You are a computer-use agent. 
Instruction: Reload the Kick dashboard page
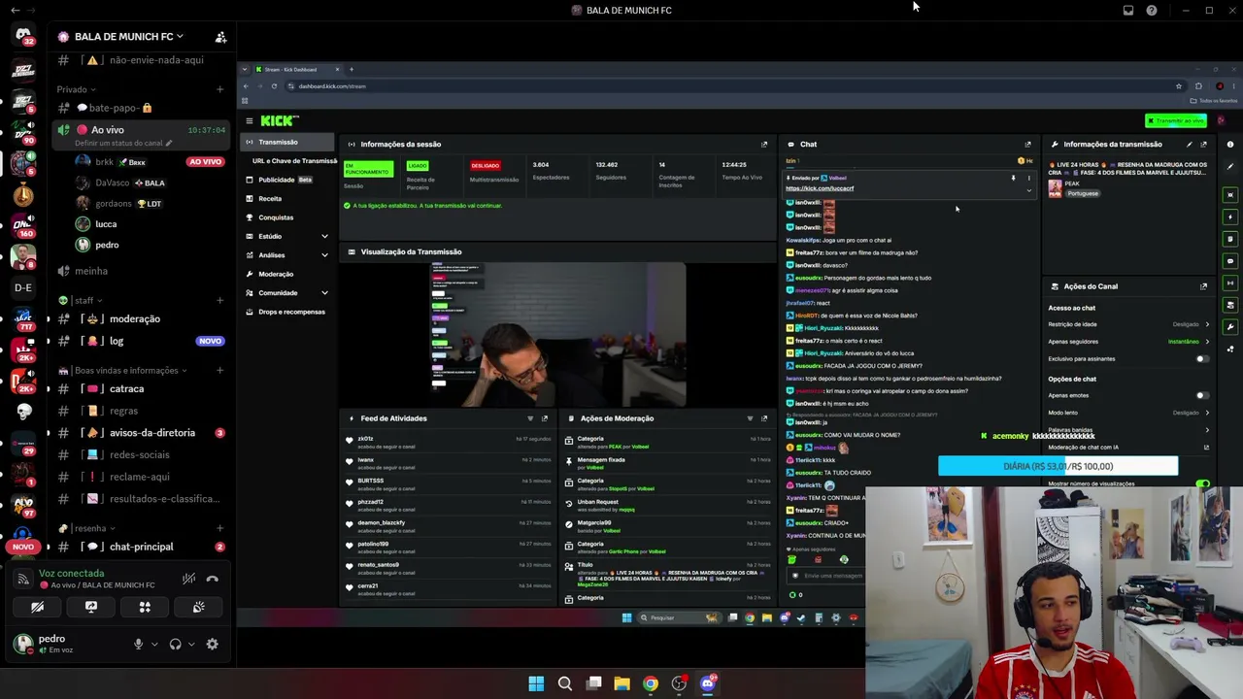point(274,86)
